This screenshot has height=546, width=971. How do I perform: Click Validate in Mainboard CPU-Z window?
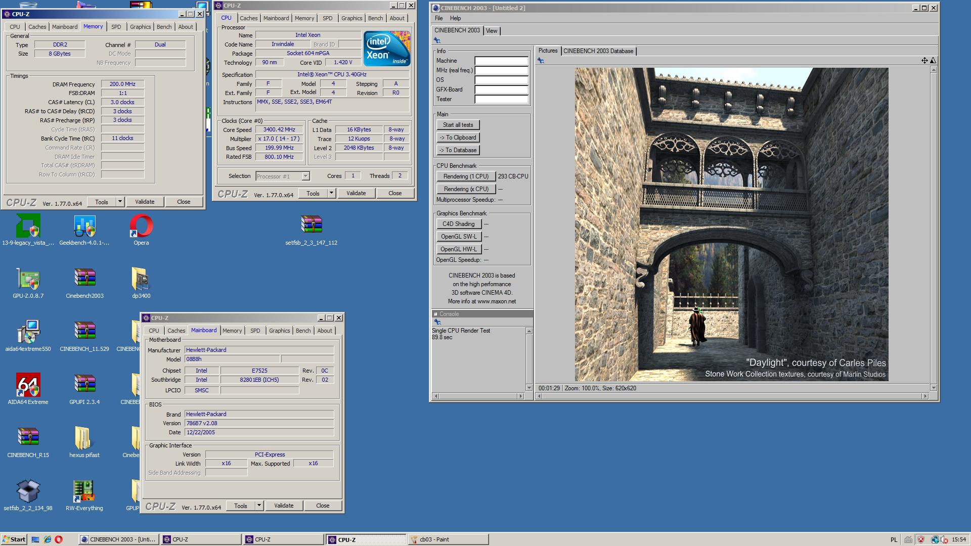coord(284,506)
